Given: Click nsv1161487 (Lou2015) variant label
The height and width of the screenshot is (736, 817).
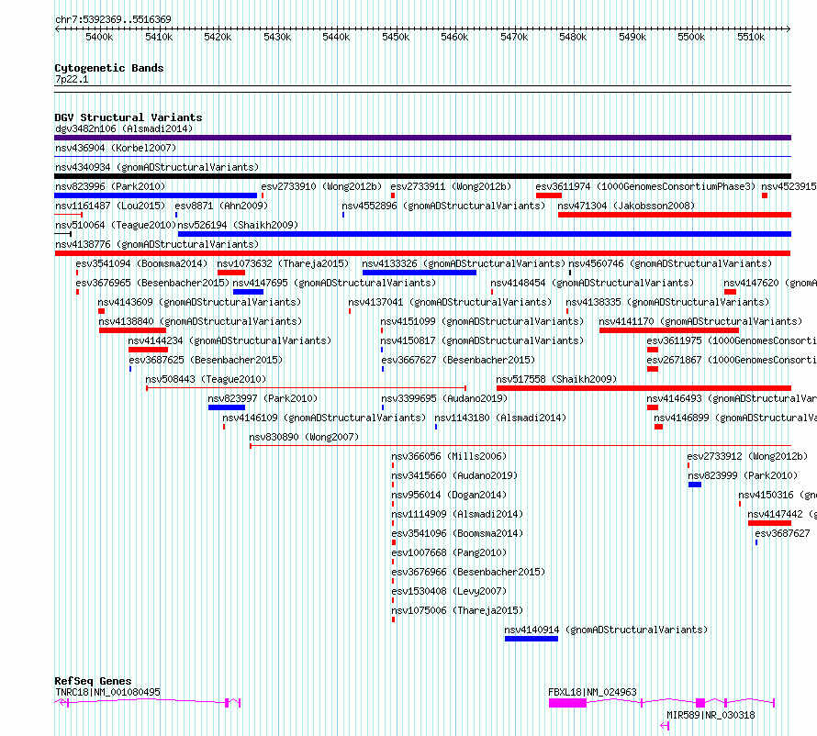Looking at the screenshot, I should (110, 206).
